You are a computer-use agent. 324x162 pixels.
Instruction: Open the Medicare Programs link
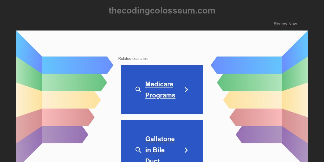tap(160, 90)
